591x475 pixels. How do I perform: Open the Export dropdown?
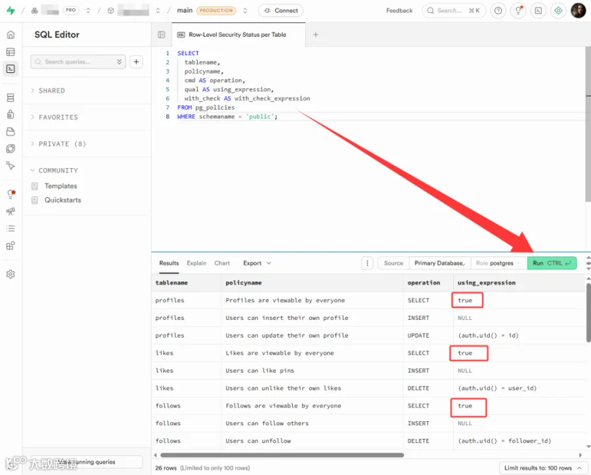tap(257, 263)
